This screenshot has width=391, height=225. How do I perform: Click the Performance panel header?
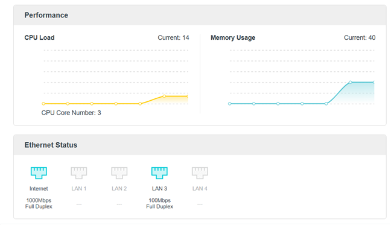coord(200,15)
